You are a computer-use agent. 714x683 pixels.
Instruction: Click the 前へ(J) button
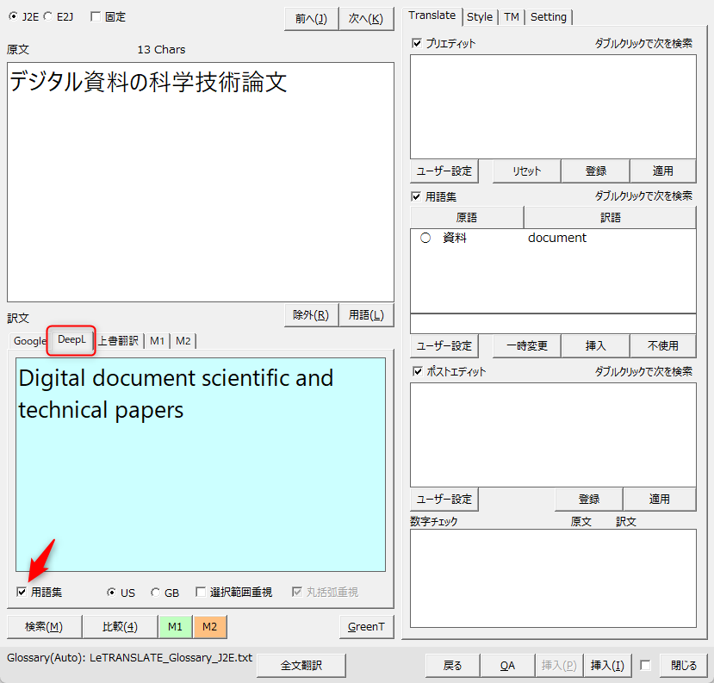tap(310, 18)
